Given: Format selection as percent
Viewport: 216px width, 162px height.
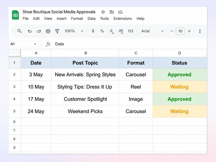Looking at the screenshot, I should tap(102, 31).
